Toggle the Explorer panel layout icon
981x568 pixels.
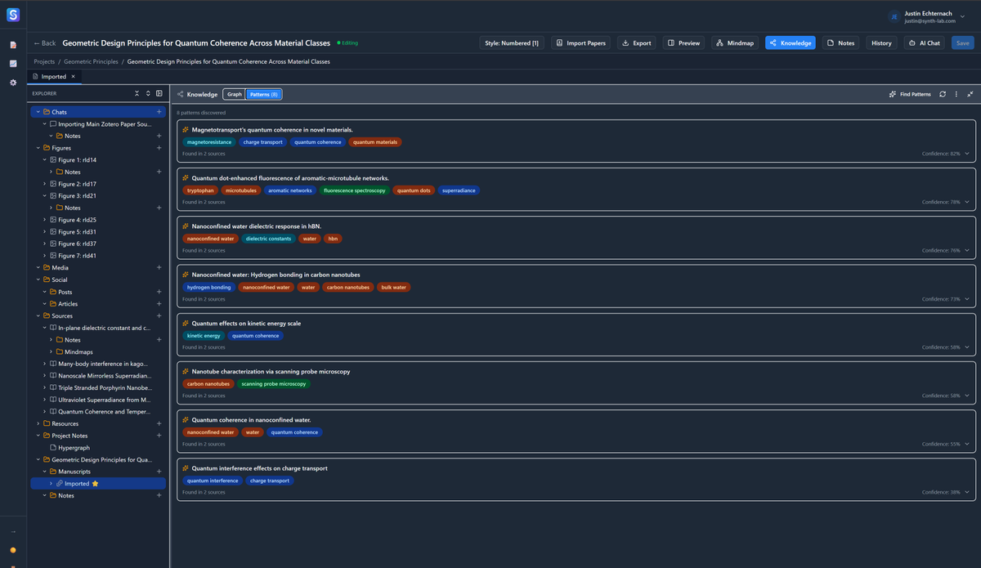coord(159,93)
